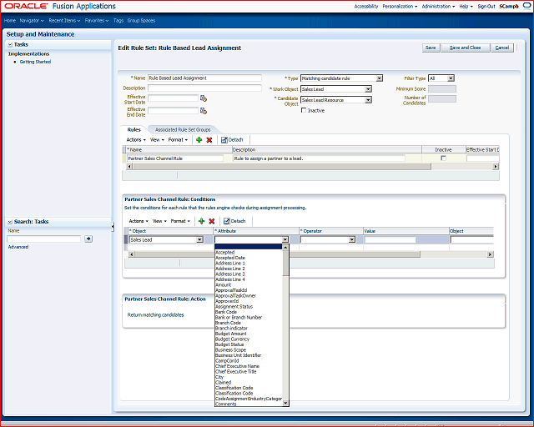This screenshot has height=427, width=534.
Task: Switch to Associated Rule Set Groups tab
Action: 183,130
